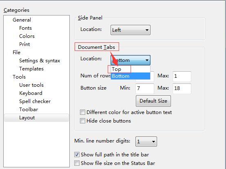The width and height of the screenshot is (226, 169).
Task: Select Fonts category
Action: click(x=25, y=28)
